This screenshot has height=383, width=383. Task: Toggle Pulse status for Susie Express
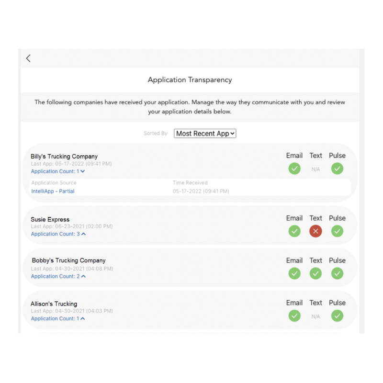[337, 231]
